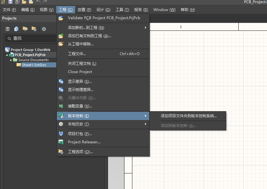This screenshot has width=267, height=189.
Task: Choose Validate PCB Project PCB_Project.PrjPcb
Action: coord(103,18)
